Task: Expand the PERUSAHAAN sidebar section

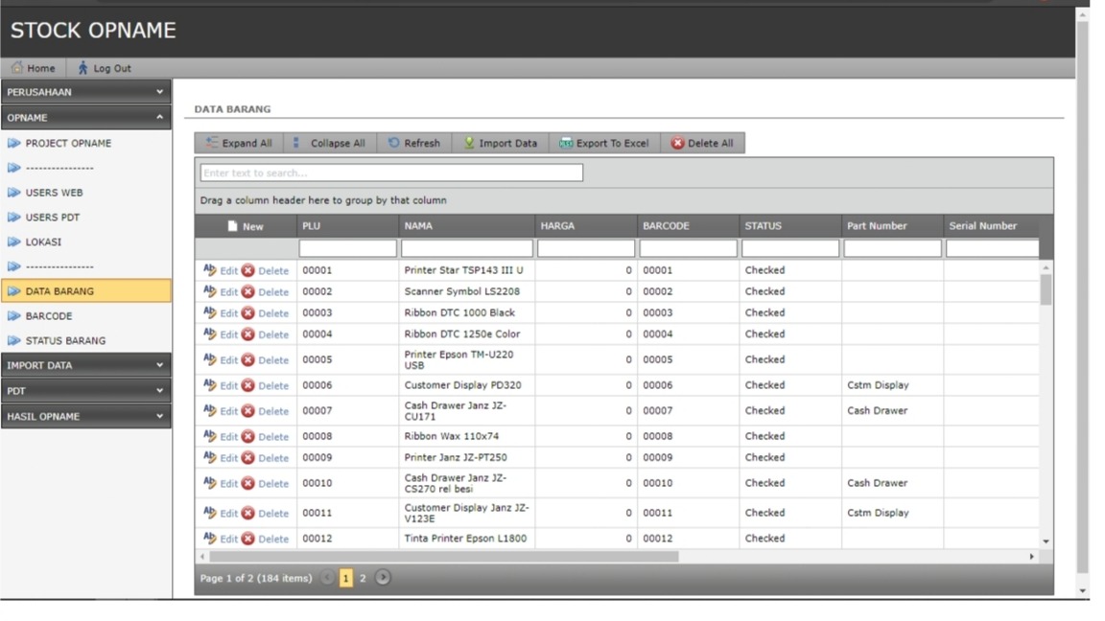Action: pos(85,92)
